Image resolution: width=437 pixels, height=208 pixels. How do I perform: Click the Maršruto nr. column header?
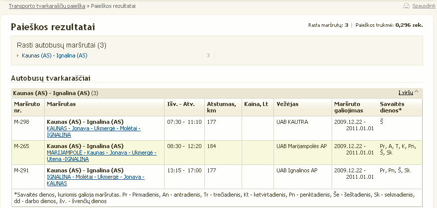28,107
